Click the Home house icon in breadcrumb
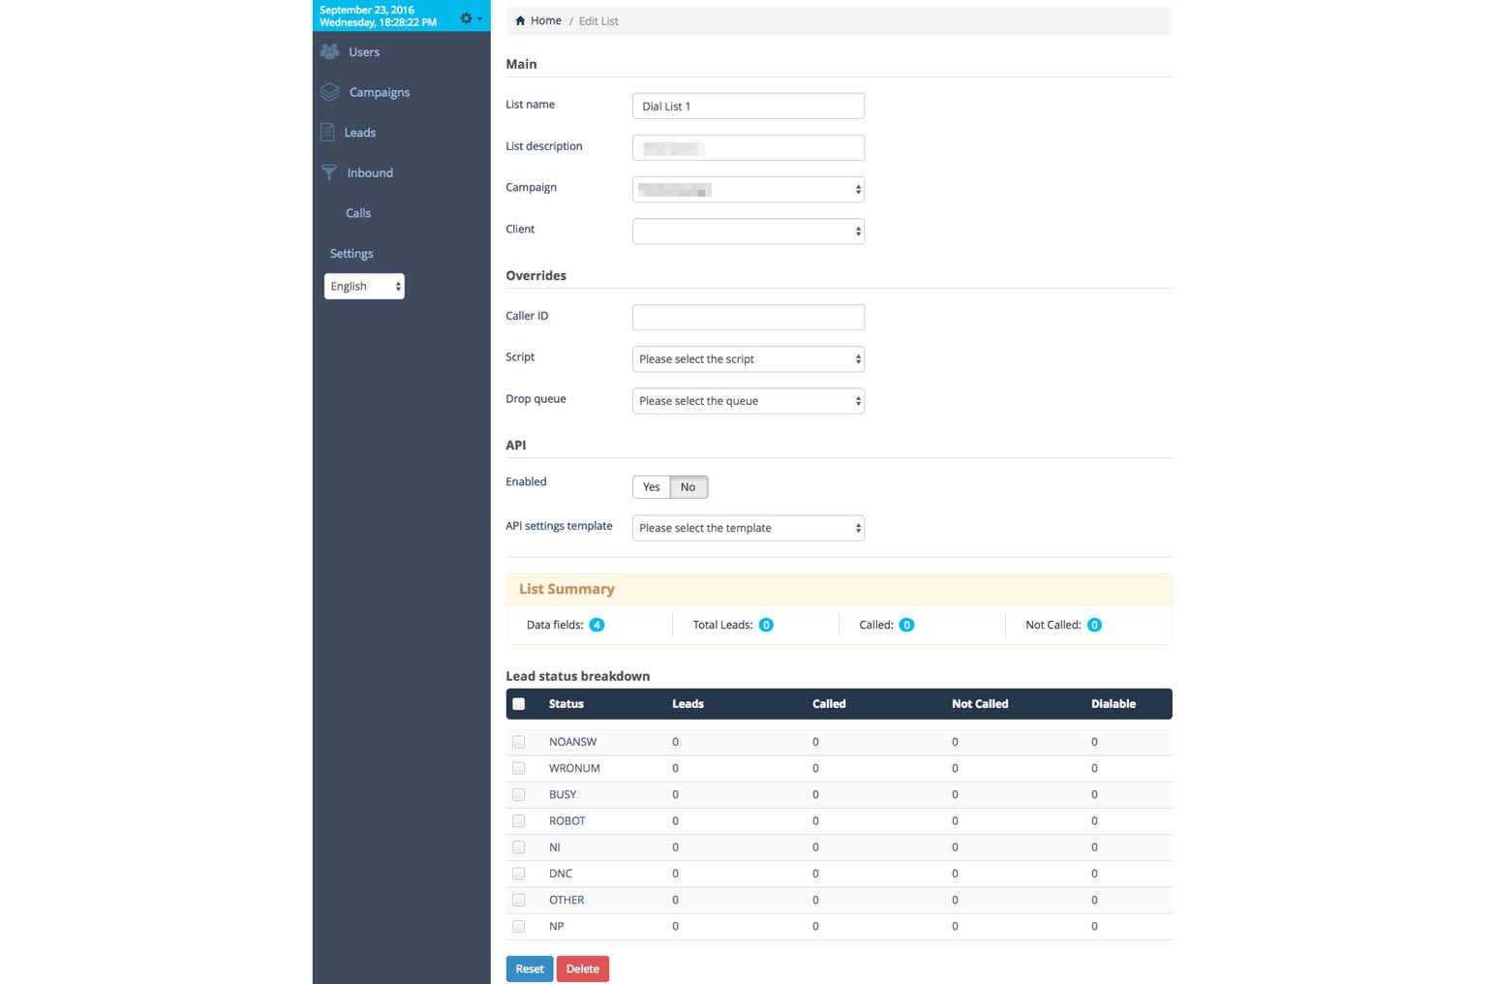 [520, 20]
